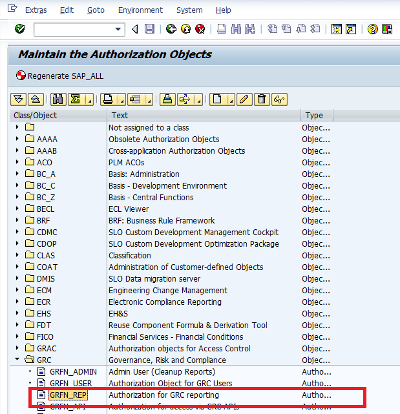Click the yellow Help question mark icon
Viewport: 400px width, 414px height.
(x=372, y=29)
